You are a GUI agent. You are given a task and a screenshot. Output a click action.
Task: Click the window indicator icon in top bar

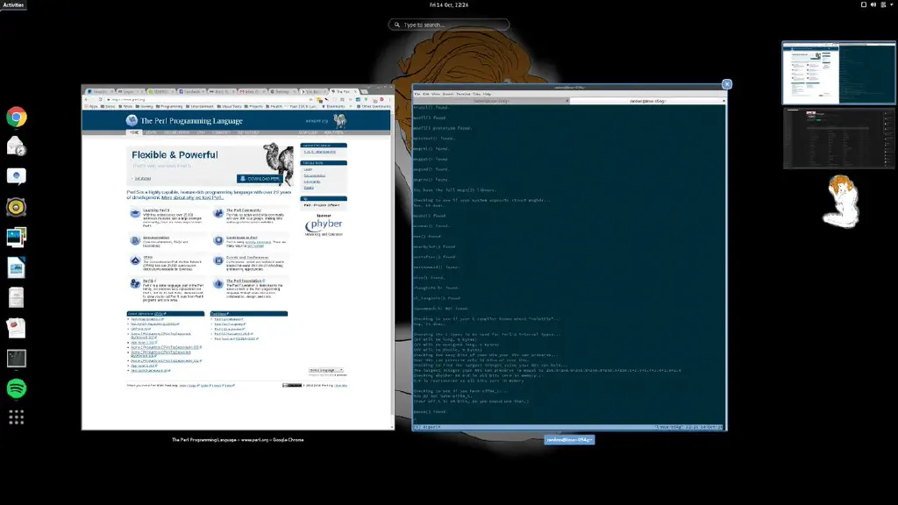pos(864,4)
